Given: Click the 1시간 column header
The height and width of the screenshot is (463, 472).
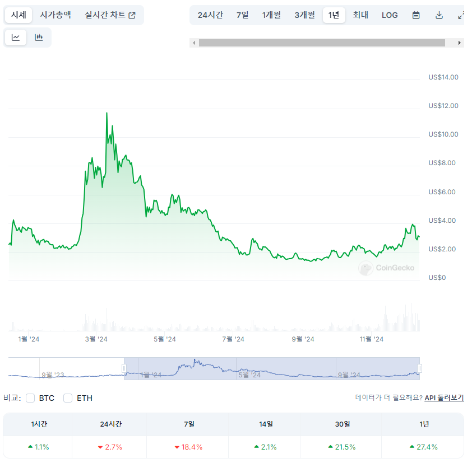Looking at the screenshot, I should tap(39, 424).
